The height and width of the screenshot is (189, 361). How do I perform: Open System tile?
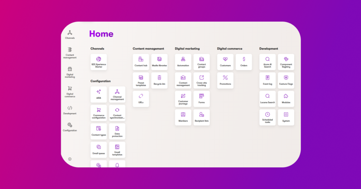tap(286, 117)
